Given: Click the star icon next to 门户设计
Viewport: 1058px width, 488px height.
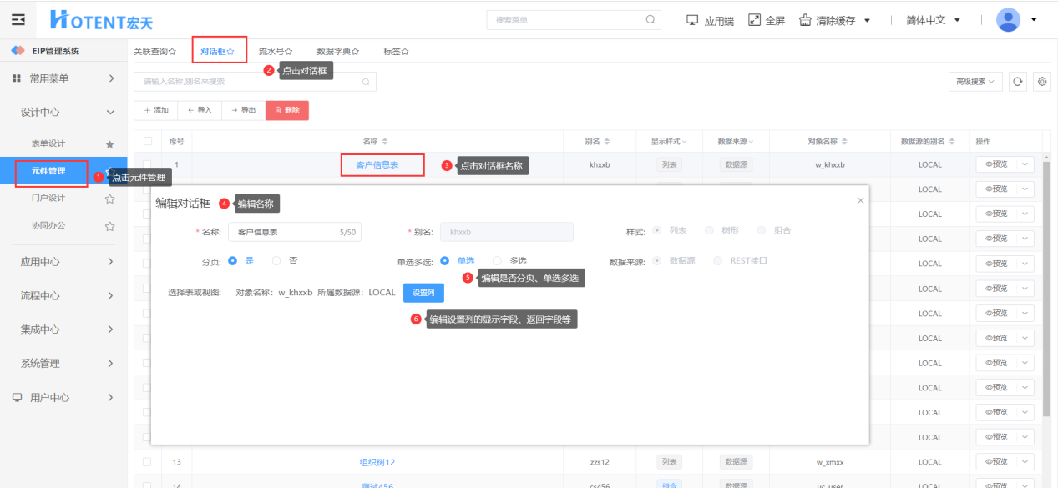Looking at the screenshot, I should click(109, 199).
